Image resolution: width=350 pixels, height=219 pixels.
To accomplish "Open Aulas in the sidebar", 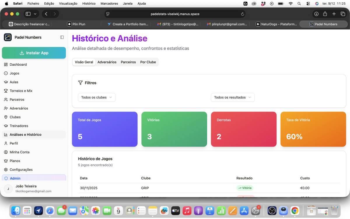I will coord(34,82).
